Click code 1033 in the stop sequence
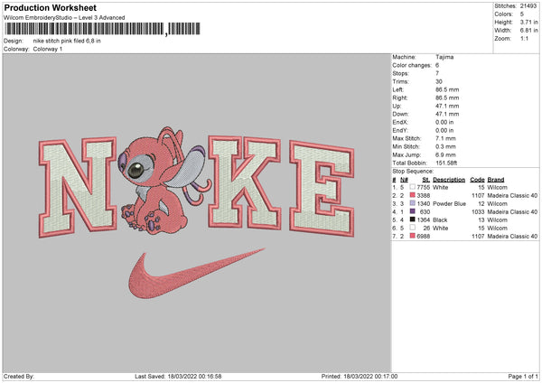The height and width of the screenshot is (383, 542). 478,211
